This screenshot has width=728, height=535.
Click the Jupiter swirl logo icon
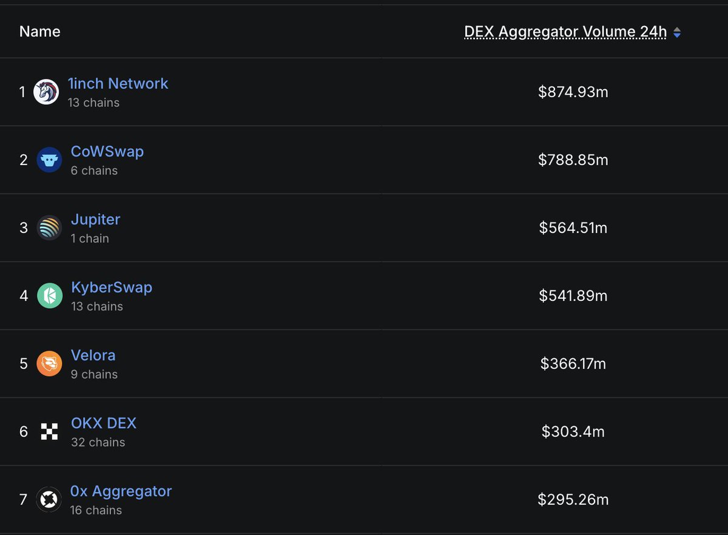(x=49, y=228)
